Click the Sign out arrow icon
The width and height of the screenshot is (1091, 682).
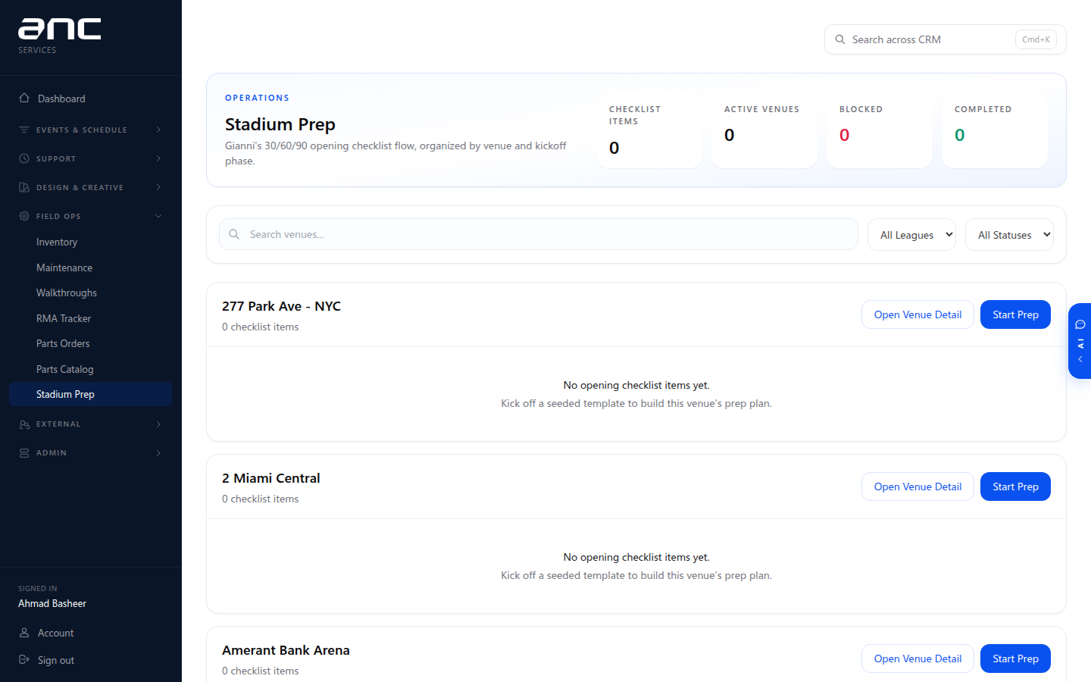[x=24, y=660]
